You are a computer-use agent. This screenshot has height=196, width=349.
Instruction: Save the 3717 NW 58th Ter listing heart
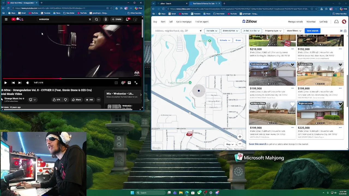340,65
